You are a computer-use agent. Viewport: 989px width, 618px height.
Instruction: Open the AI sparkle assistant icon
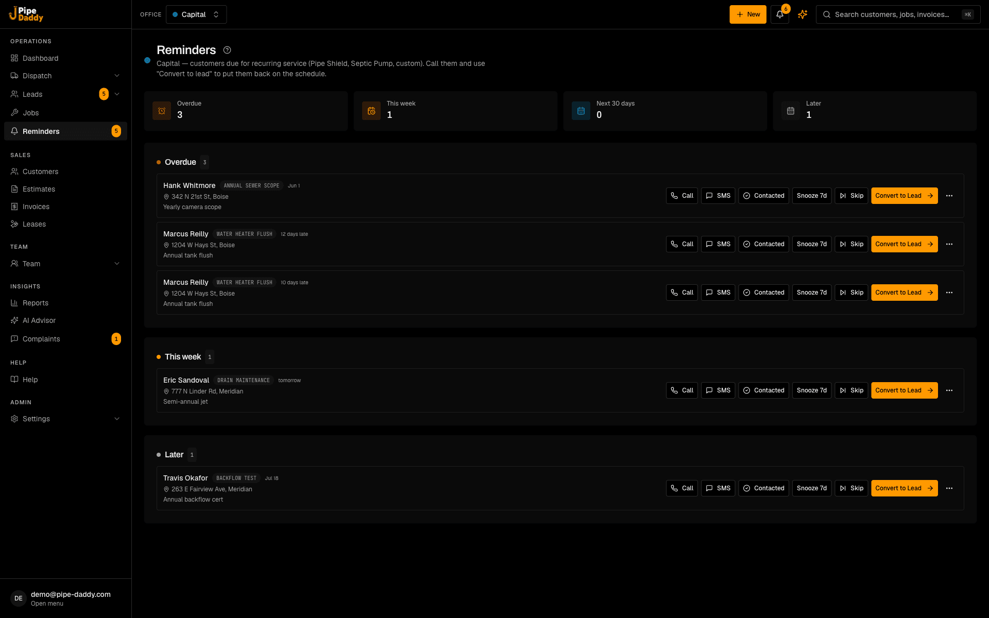tap(803, 14)
